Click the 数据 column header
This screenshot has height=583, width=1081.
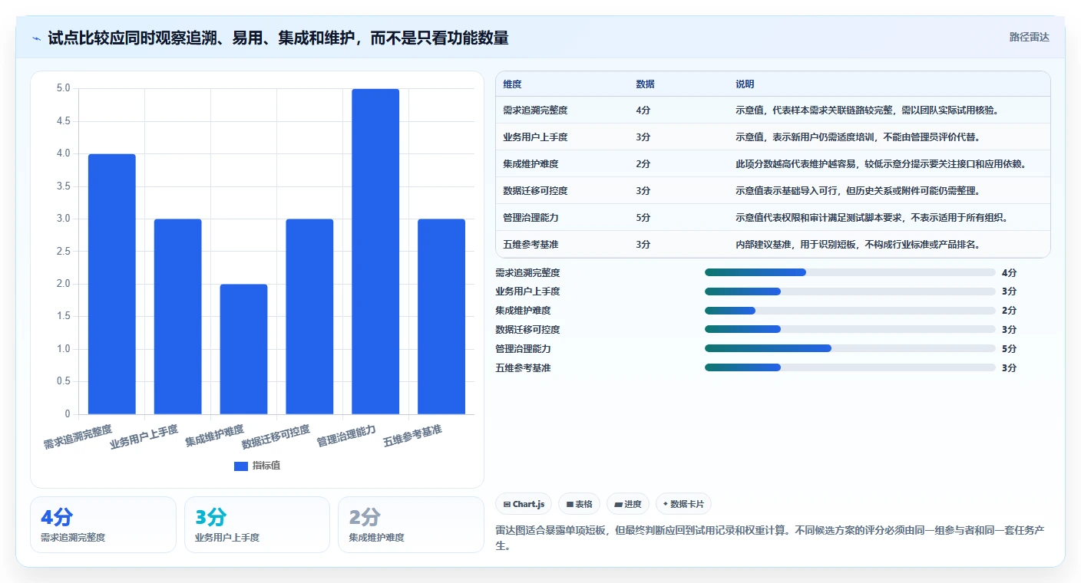(646, 84)
